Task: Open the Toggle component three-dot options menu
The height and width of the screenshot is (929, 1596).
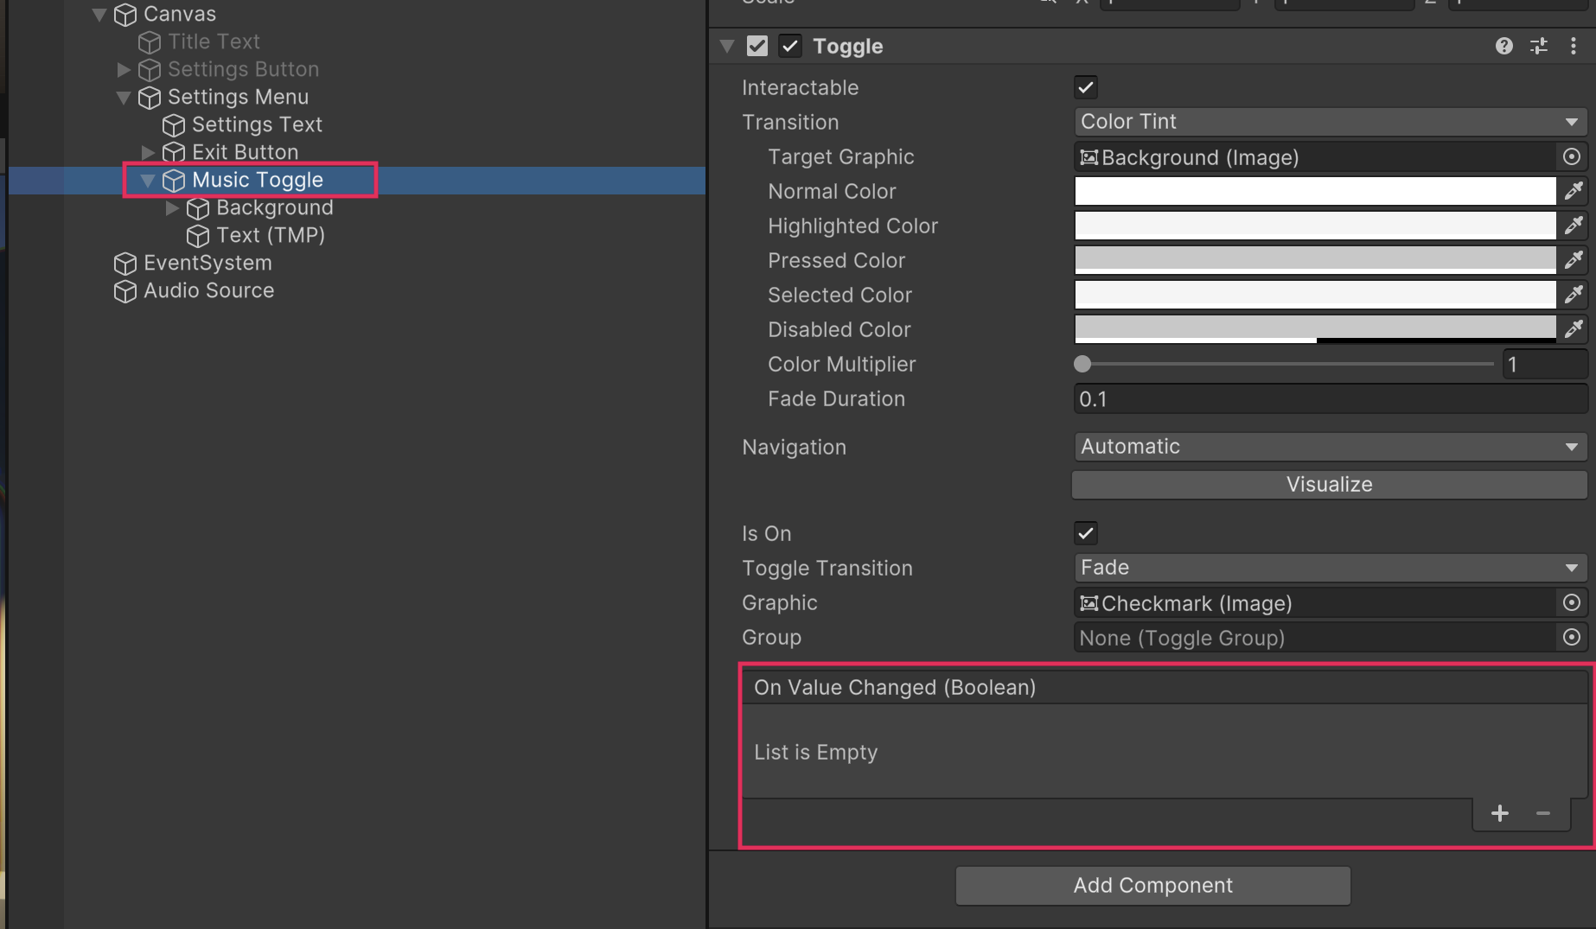Action: (x=1573, y=47)
